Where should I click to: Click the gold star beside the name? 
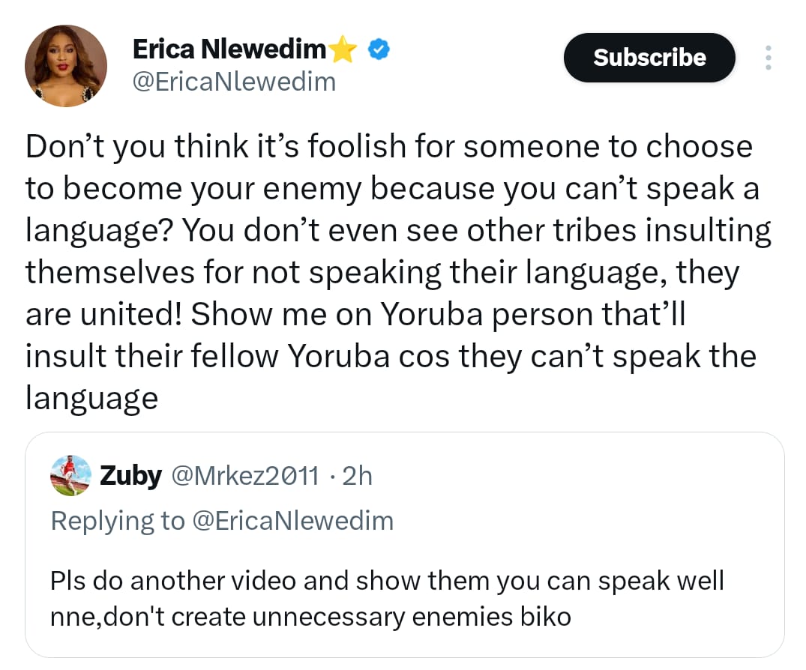342,50
